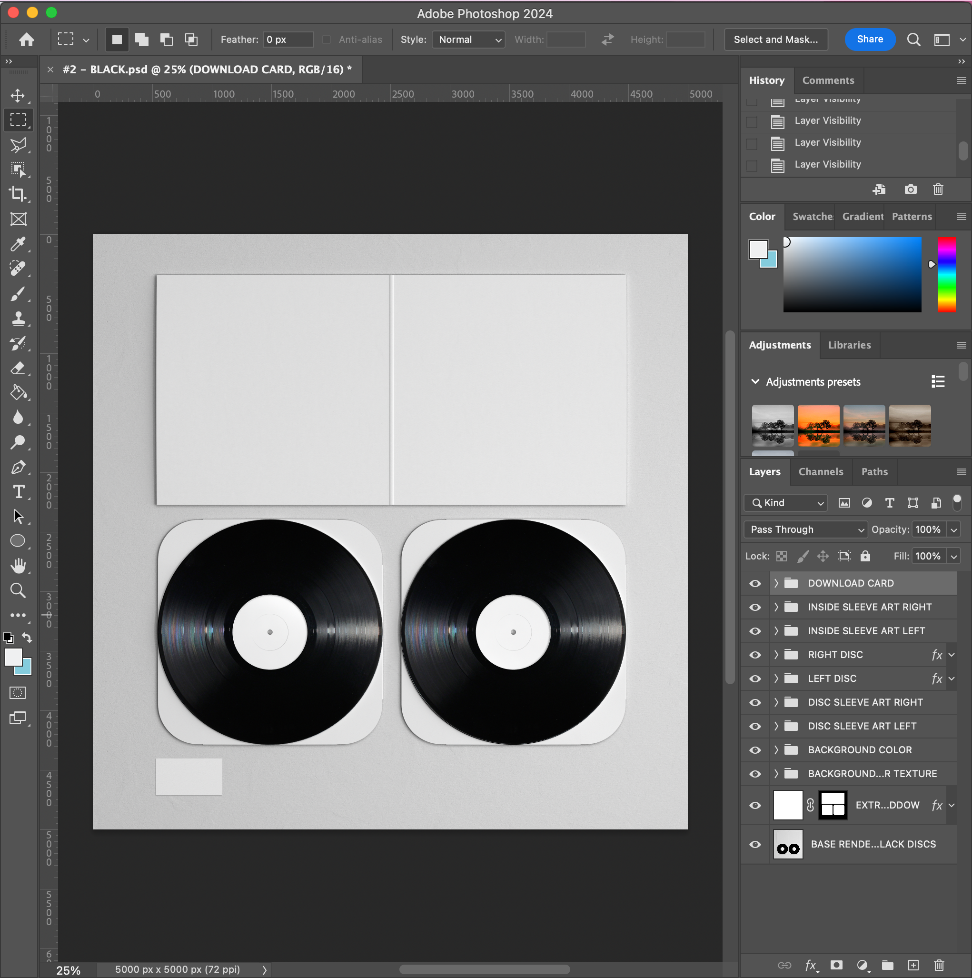Select the Hand tool
The image size is (972, 978).
point(18,566)
